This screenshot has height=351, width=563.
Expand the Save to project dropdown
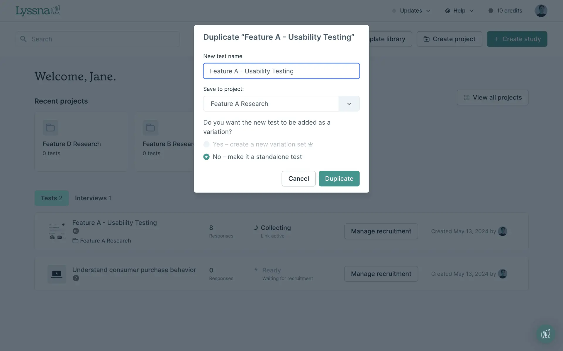(349, 104)
